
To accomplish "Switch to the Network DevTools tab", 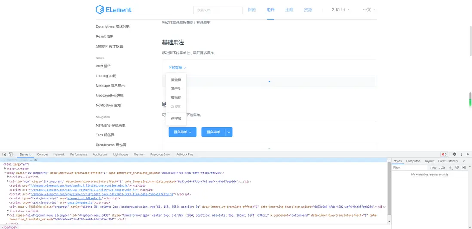I will pyautogui.click(x=59, y=154).
